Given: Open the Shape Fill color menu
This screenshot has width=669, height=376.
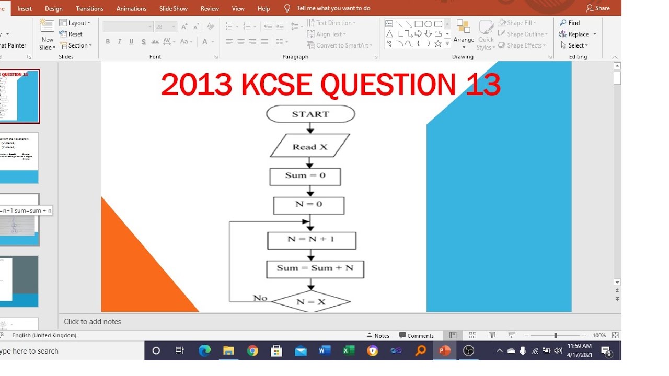Looking at the screenshot, I should tap(517, 23).
